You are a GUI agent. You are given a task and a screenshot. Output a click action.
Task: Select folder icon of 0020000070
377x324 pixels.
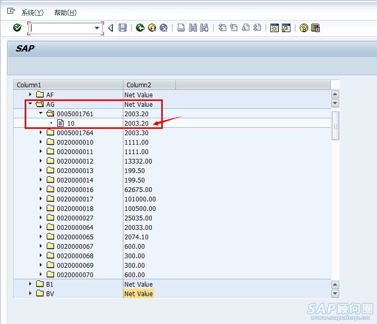50,274
